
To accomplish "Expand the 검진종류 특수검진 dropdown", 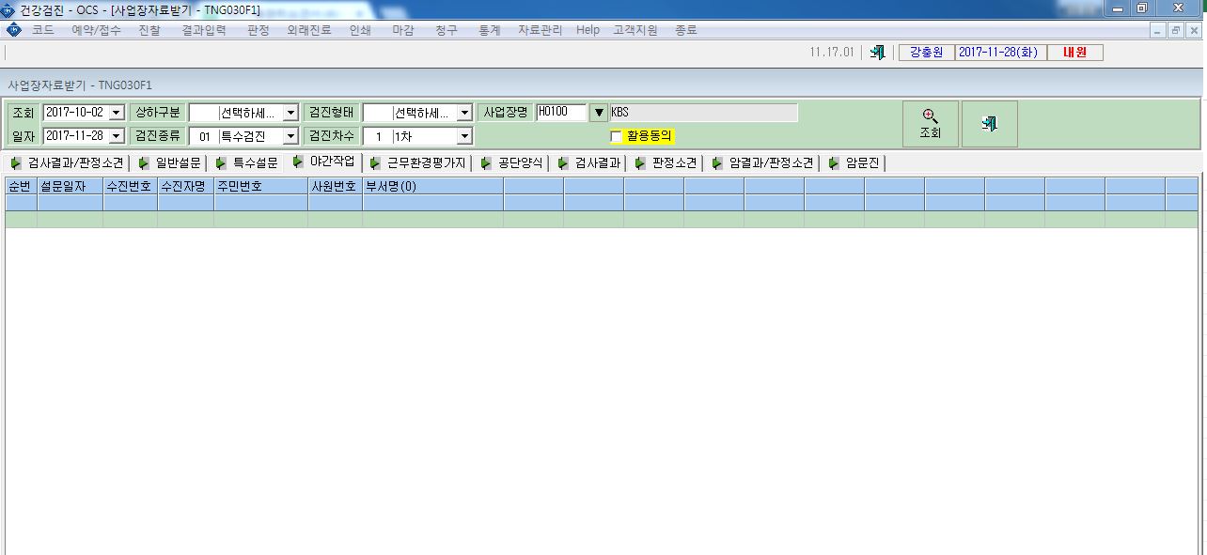I will (x=290, y=137).
